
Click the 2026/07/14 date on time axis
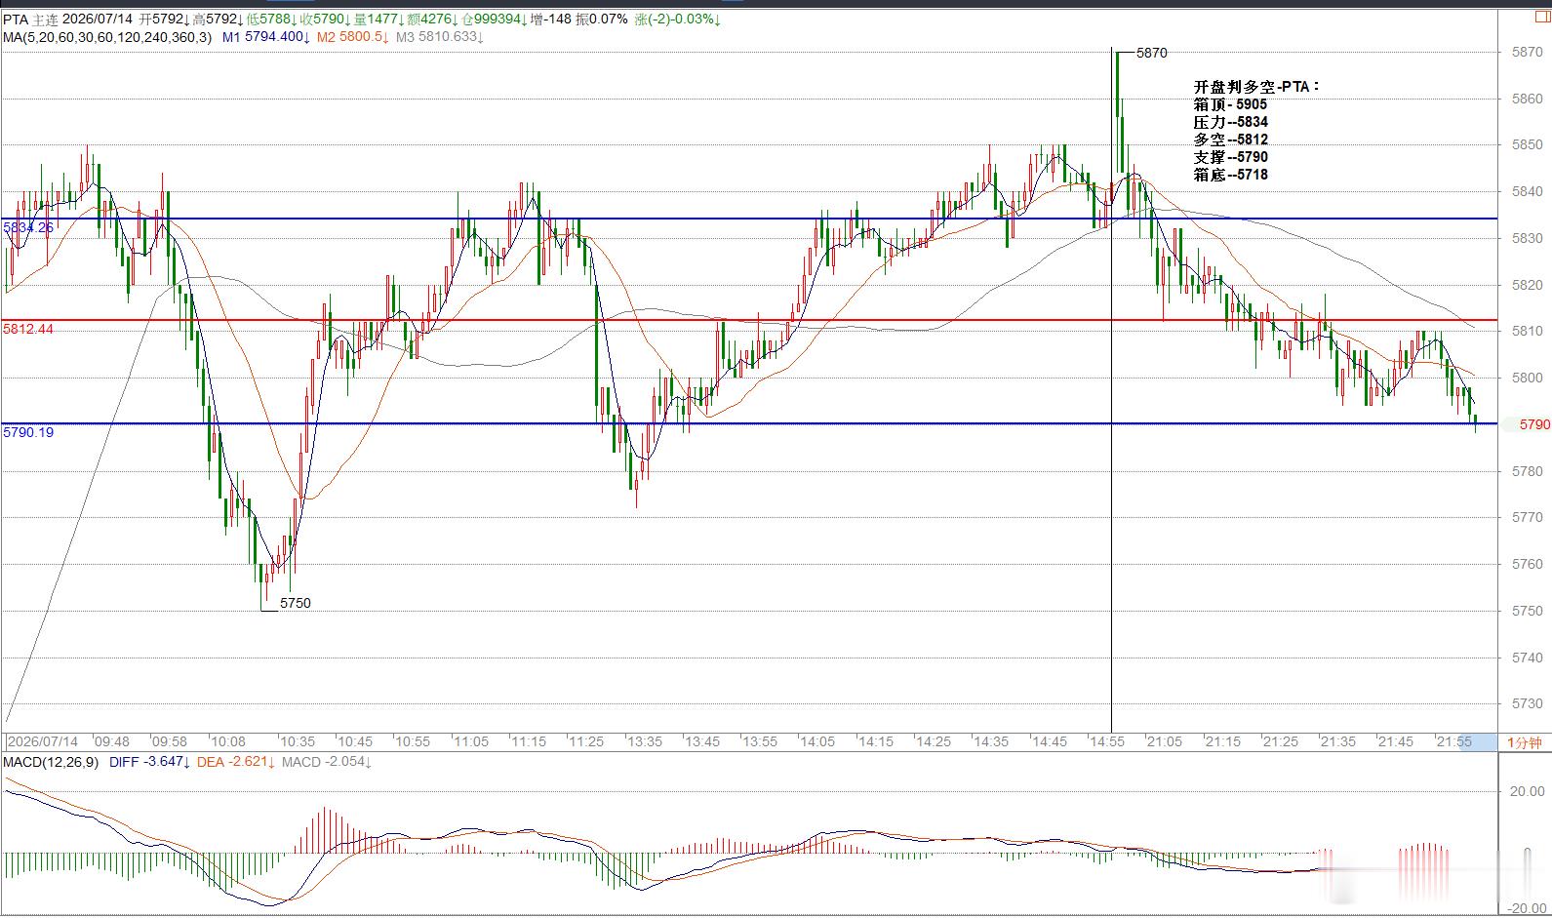42,742
